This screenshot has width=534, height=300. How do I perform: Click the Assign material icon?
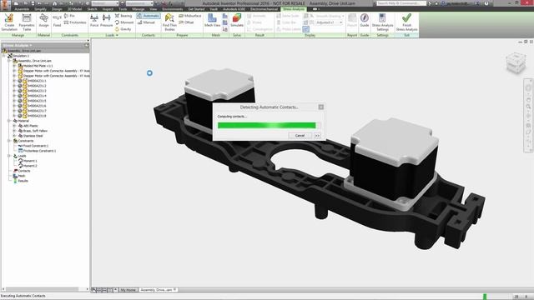pos(43,21)
